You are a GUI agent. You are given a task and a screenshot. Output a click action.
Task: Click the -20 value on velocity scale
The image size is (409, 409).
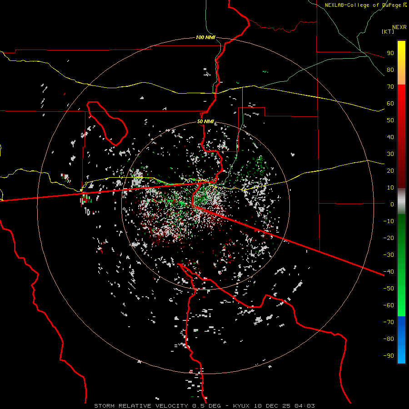click(x=389, y=238)
